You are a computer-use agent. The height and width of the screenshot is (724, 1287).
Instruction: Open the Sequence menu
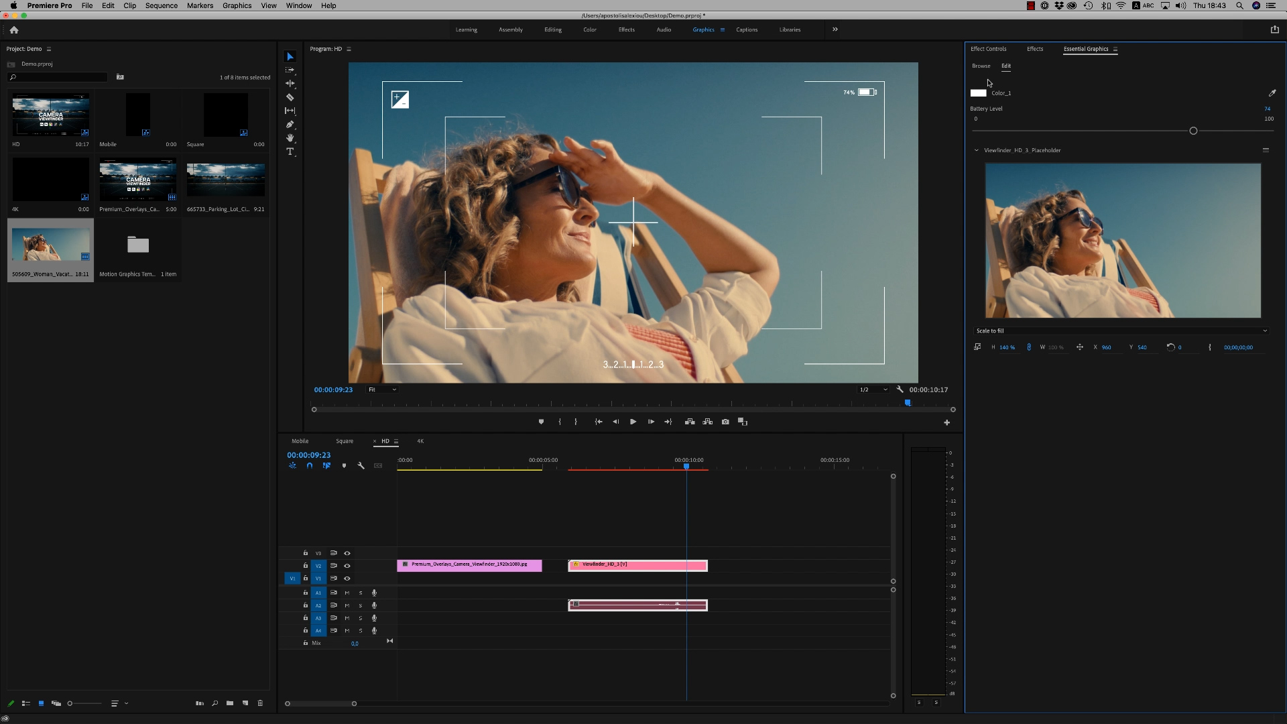coord(161,5)
